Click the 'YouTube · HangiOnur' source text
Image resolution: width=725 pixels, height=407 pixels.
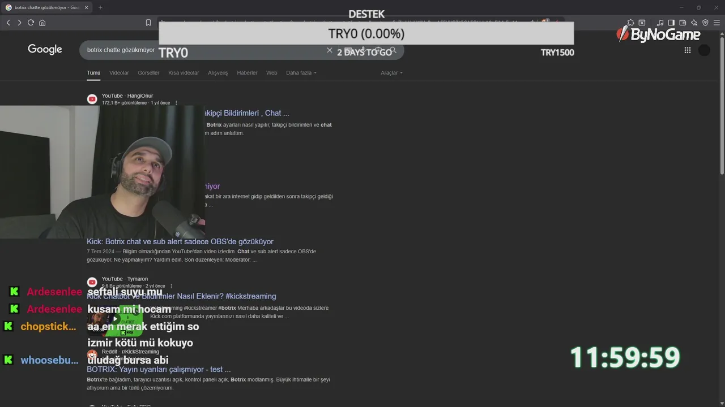pyautogui.click(x=127, y=96)
